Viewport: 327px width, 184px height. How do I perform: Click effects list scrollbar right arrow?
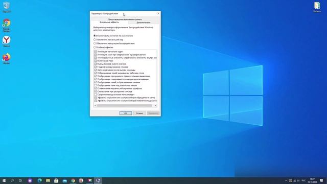click(155, 106)
